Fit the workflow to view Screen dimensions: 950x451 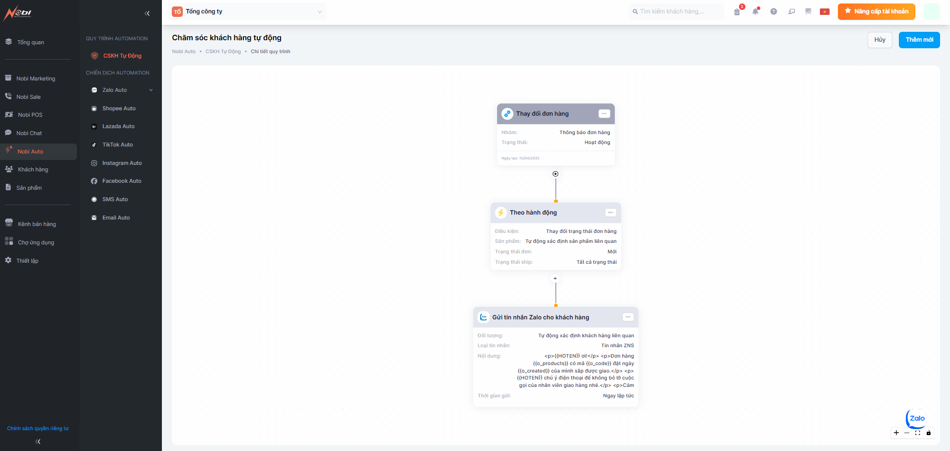pyautogui.click(x=918, y=433)
